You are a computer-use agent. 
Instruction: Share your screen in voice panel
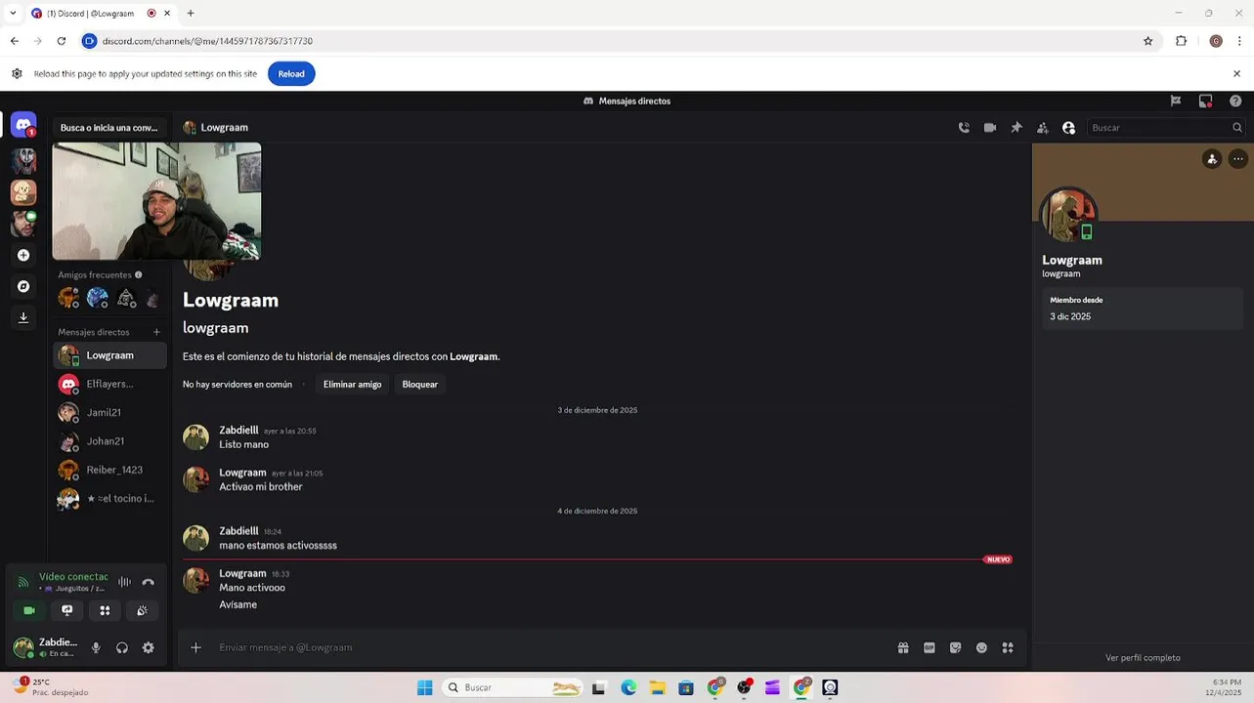click(67, 610)
